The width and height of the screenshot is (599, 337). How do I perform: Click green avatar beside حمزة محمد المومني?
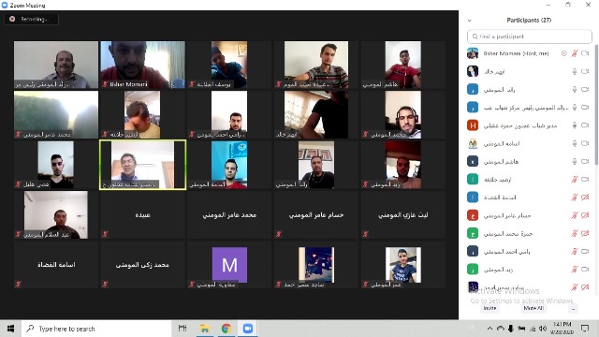click(x=473, y=233)
